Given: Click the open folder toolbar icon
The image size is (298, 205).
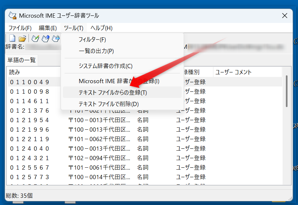Looking at the screenshot, I should click(x=22, y=39).
